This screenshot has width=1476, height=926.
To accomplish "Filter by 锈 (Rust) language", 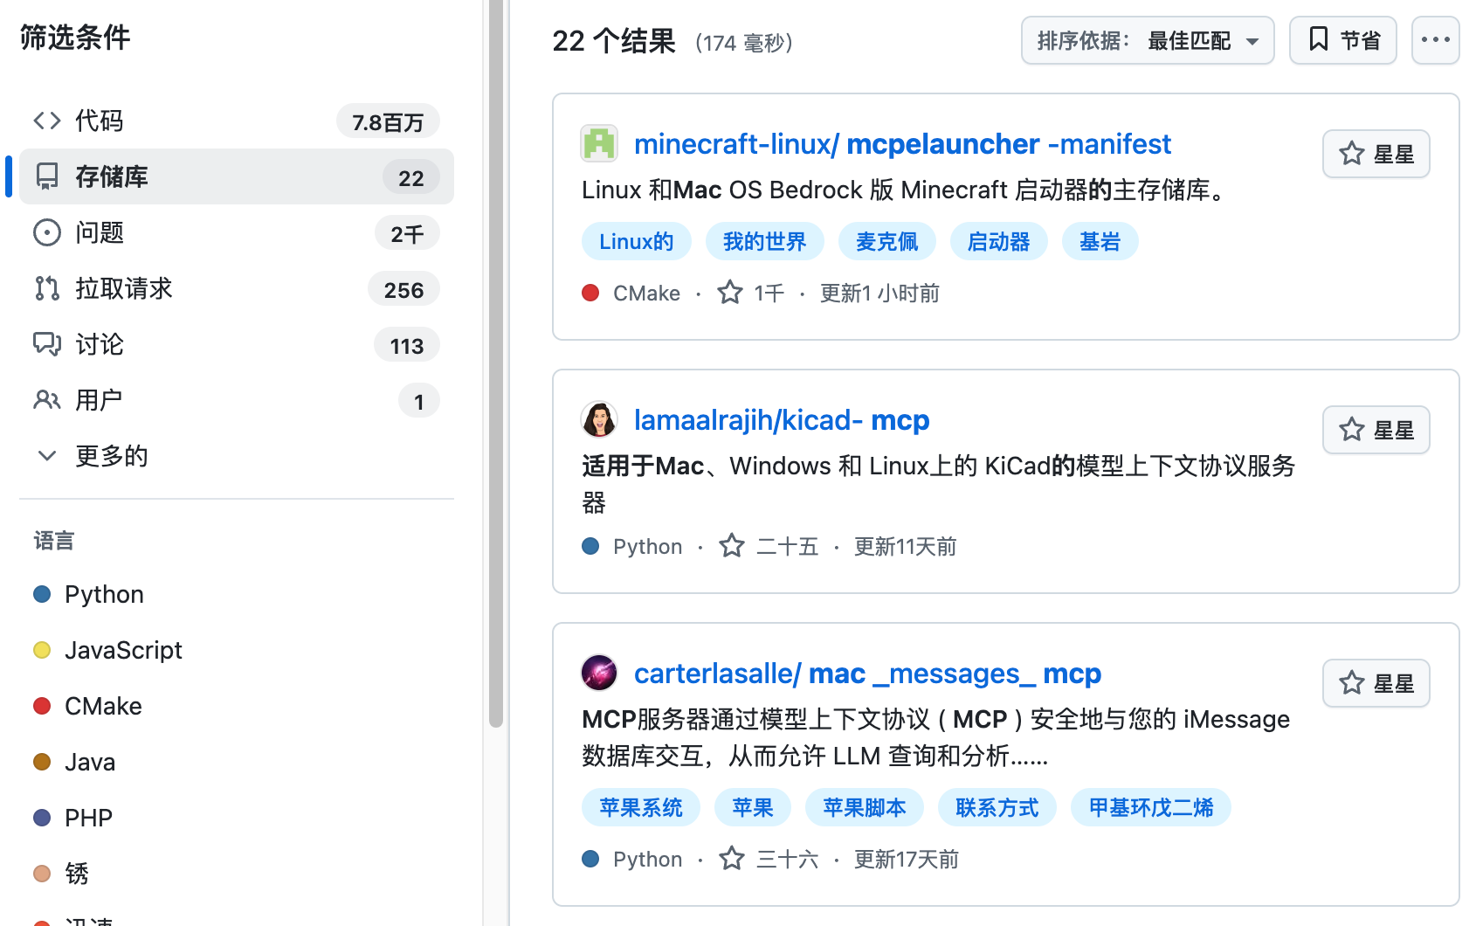I will [77, 874].
